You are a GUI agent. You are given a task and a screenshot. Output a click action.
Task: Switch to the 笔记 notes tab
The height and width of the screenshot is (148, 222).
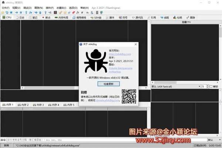point(33,17)
